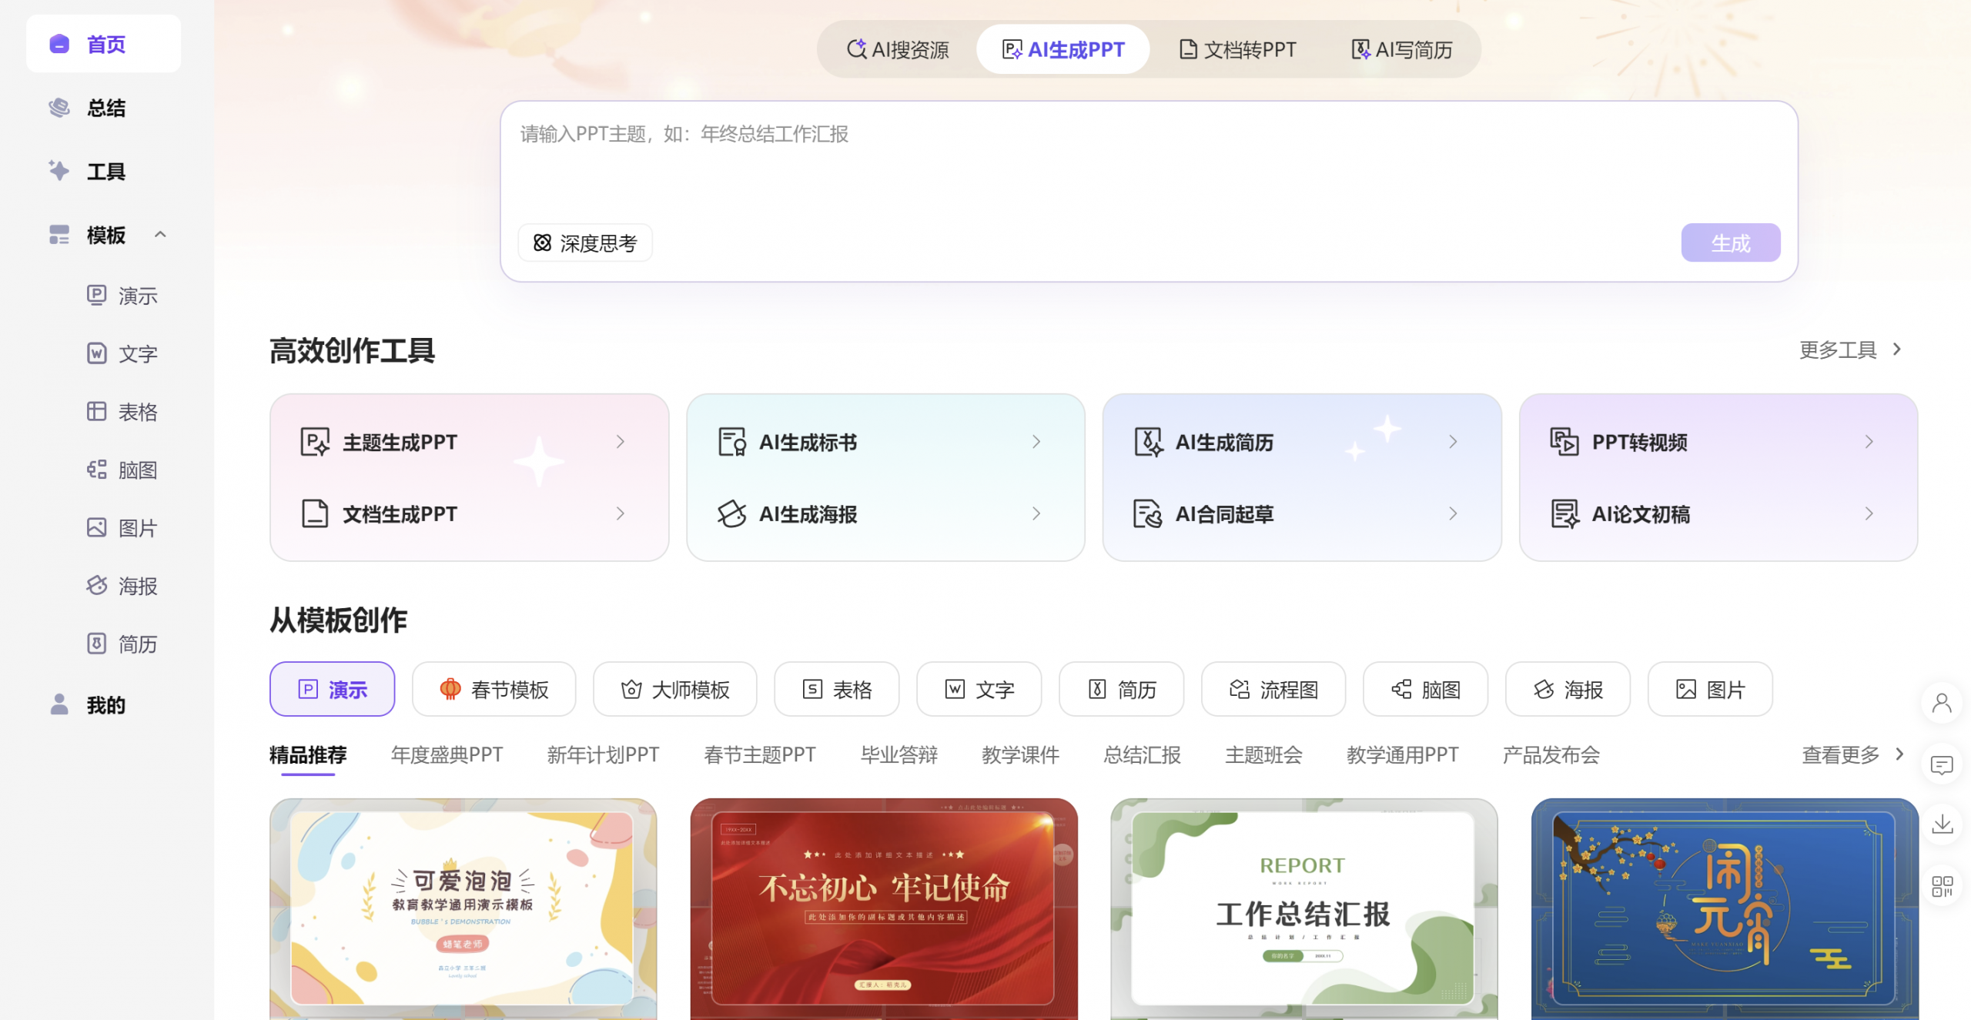This screenshot has height=1020, width=1971.
Task: Go to 总结 in the left sidebar
Action: (105, 108)
